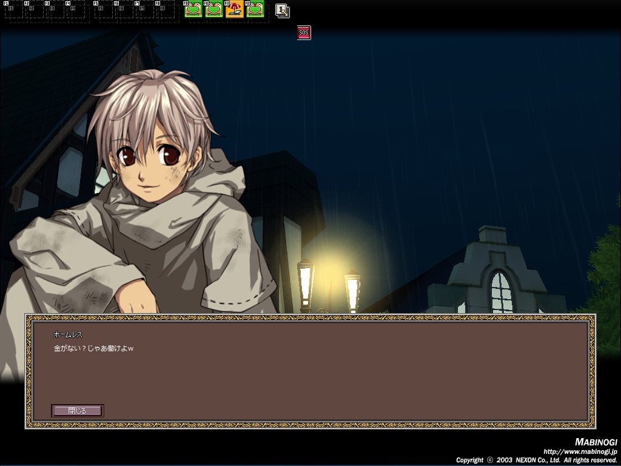The width and height of the screenshot is (621, 466).
Task: Choose the empty F7 hotkey slot
Action: (x=145, y=10)
